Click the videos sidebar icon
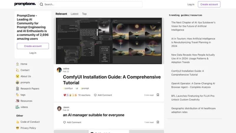Screen dimensions: 236x133 pyautogui.click(x=17, y=107)
